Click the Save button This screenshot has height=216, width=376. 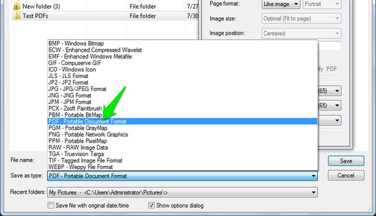pos(346,161)
